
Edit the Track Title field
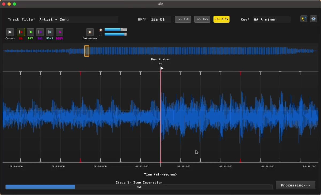point(78,19)
